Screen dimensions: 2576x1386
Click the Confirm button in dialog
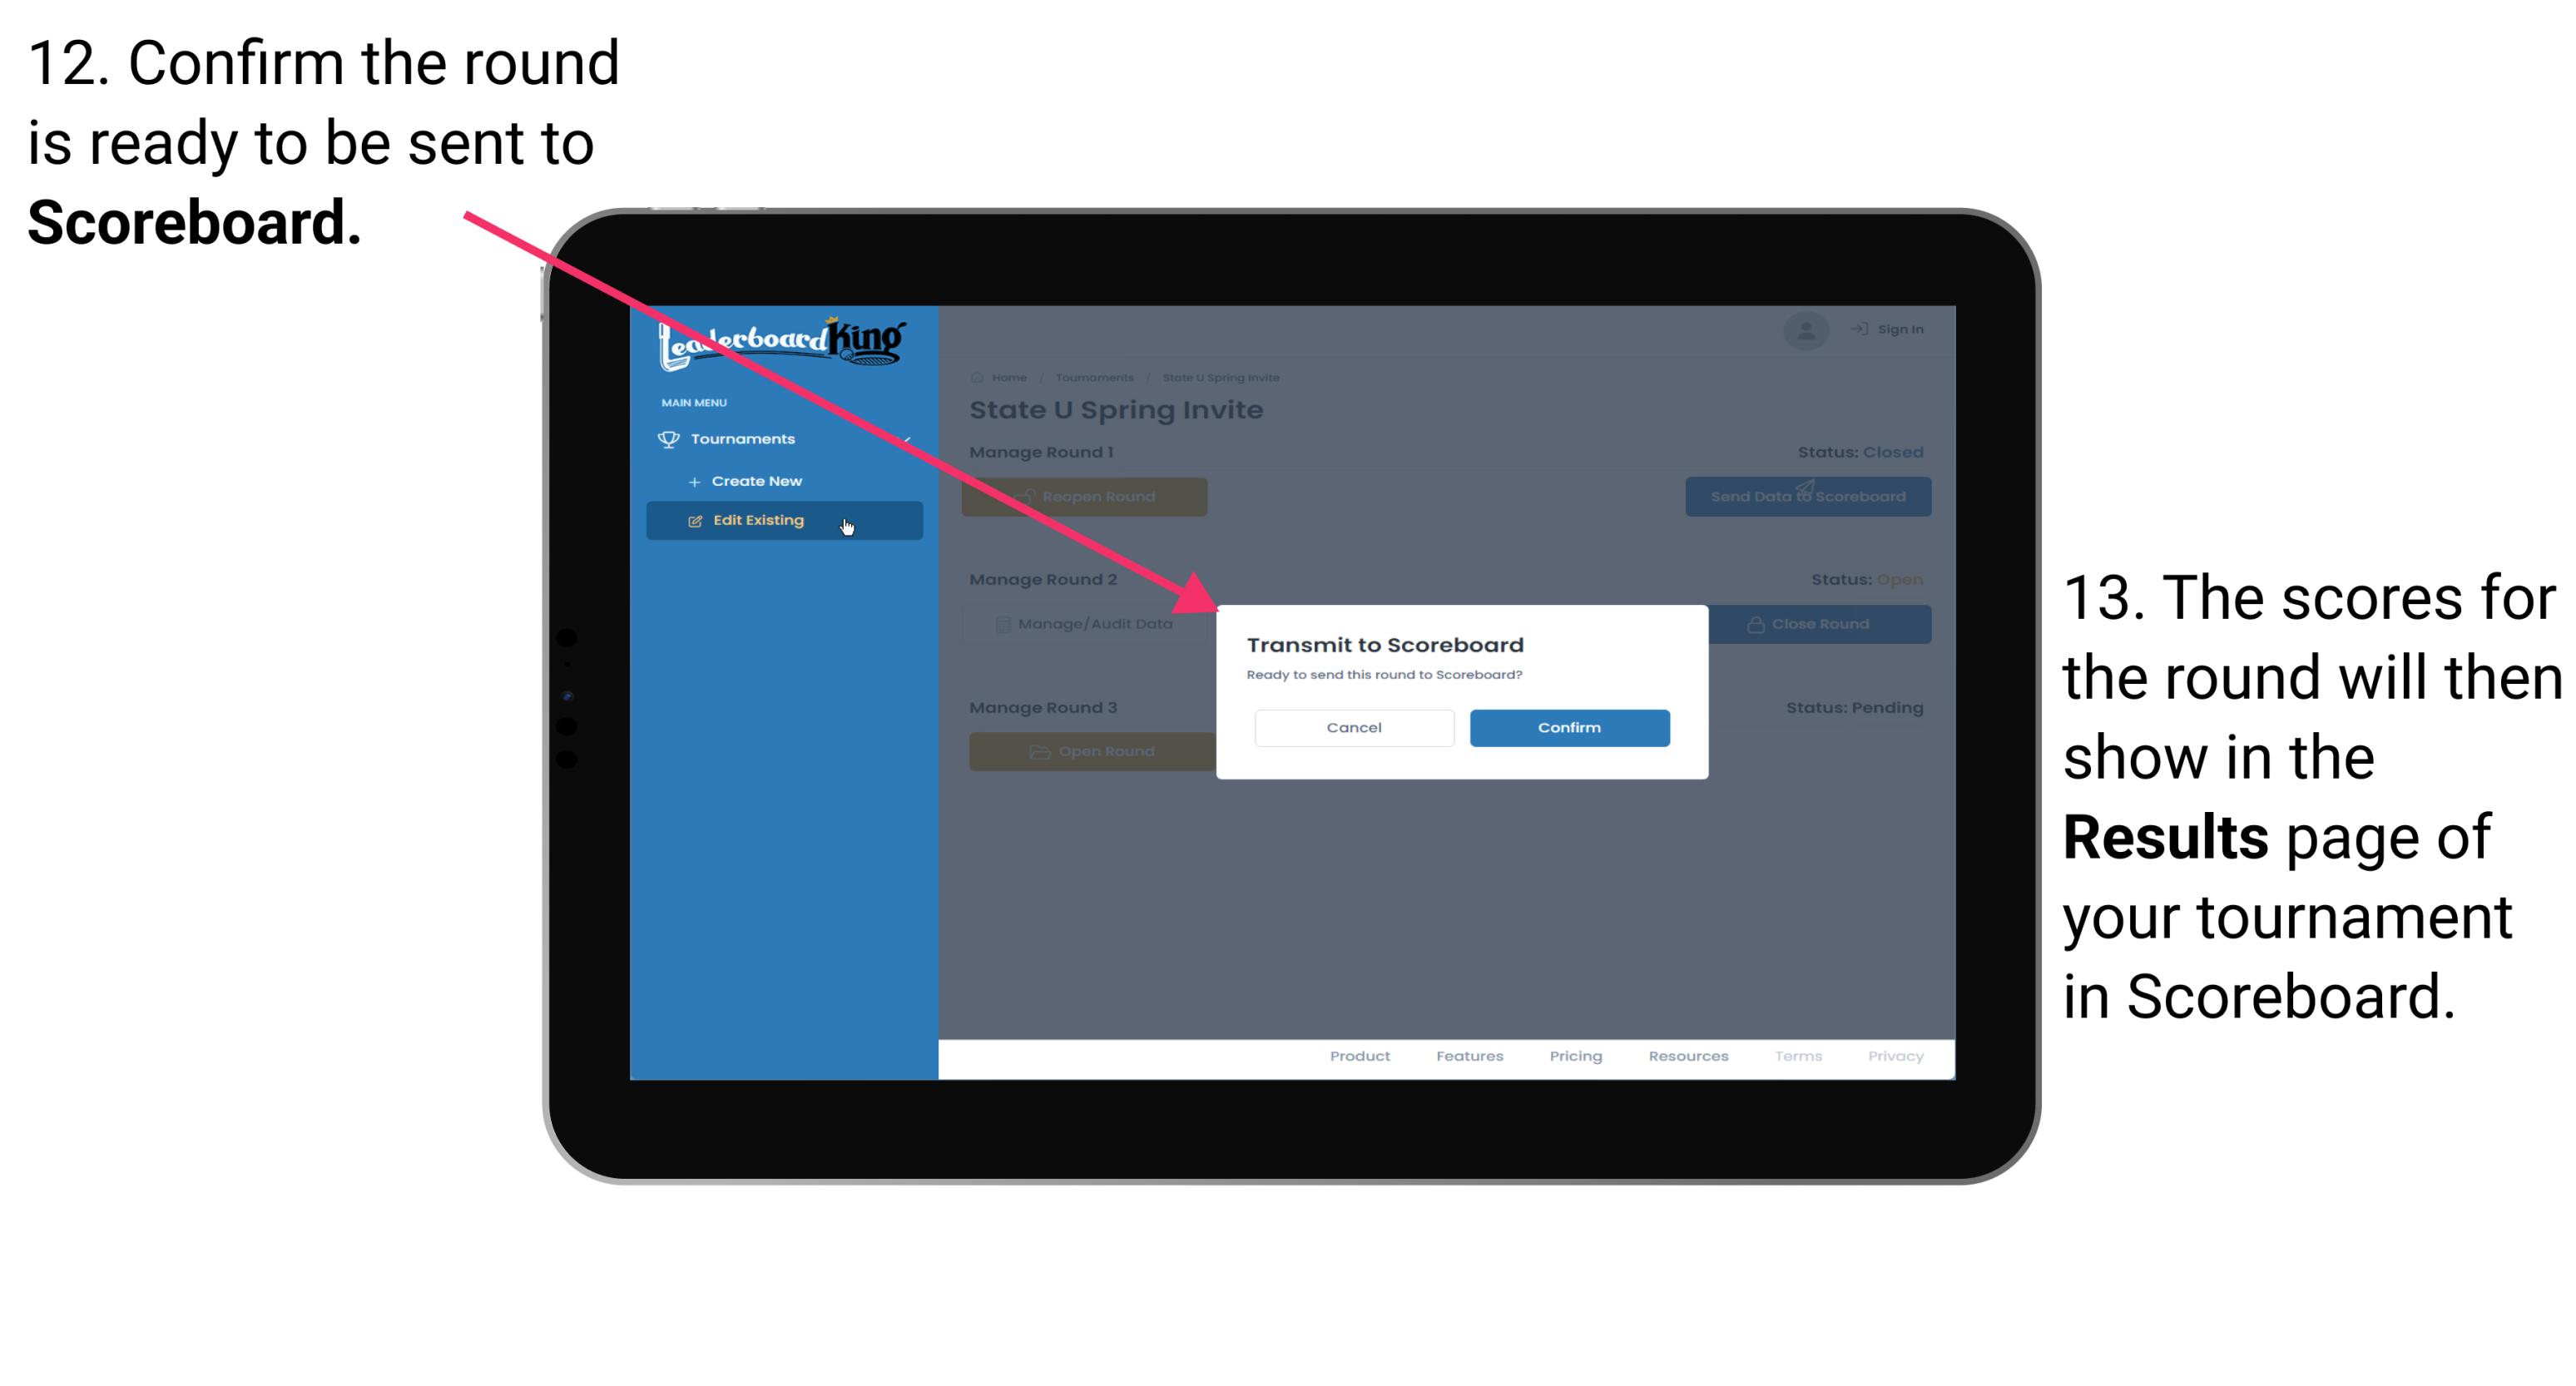coord(1563,727)
